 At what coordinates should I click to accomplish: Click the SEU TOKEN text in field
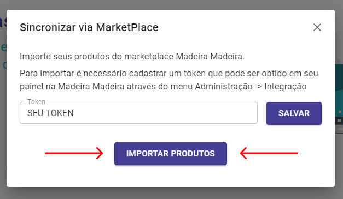click(50, 113)
